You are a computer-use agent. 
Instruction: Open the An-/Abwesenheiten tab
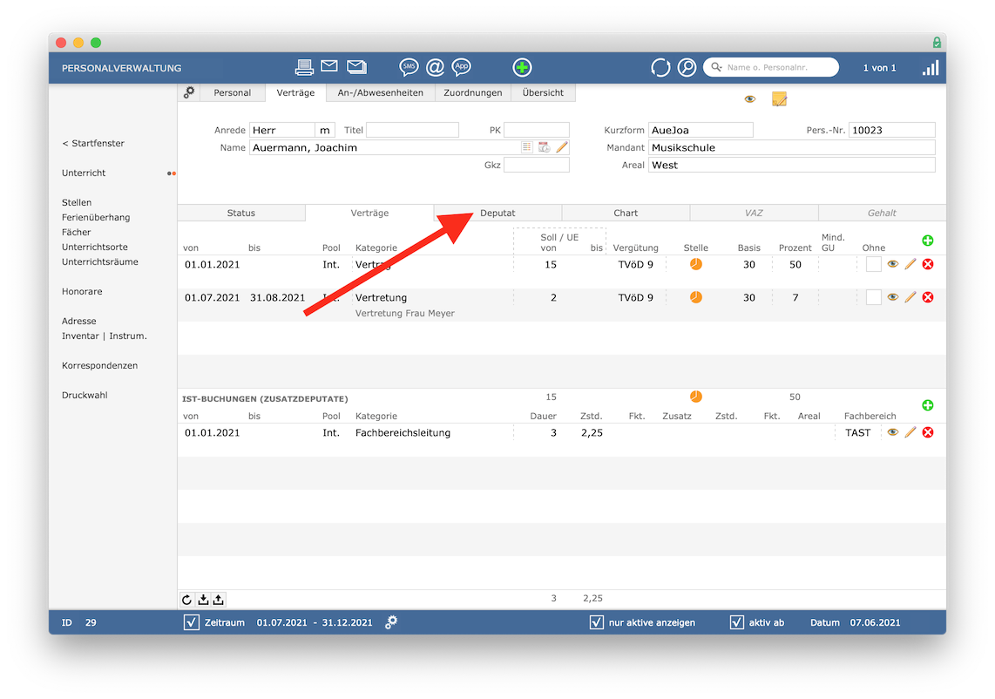pyautogui.click(x=380, y=92)
